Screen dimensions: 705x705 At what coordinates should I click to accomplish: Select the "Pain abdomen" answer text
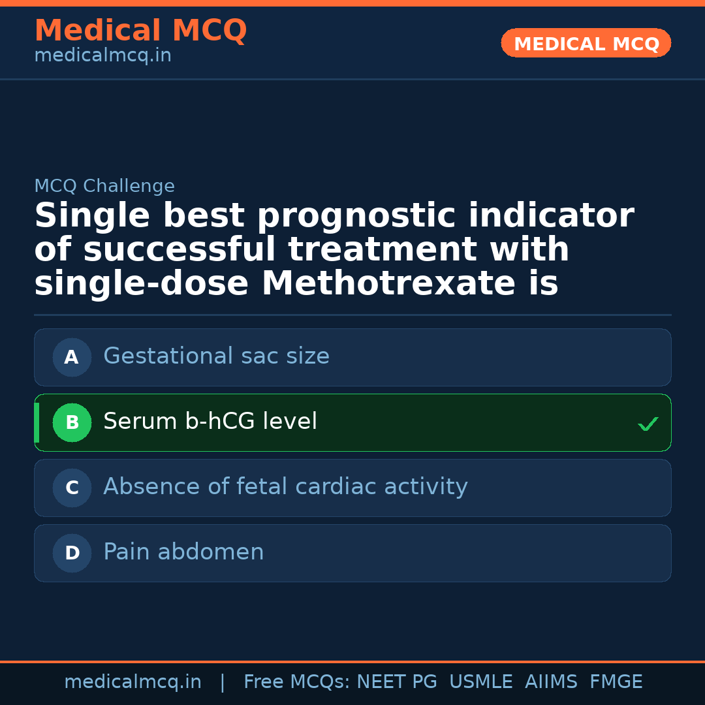[183, 552]
